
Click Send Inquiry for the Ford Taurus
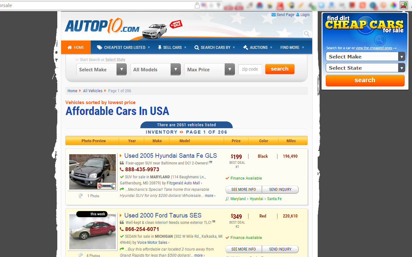(x=280, y=249)
